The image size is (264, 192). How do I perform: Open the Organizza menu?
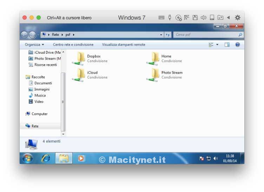coord(34,45)
